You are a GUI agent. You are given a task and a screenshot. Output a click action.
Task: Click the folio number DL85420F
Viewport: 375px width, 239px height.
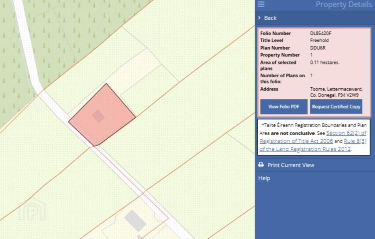tap(321, 33)
